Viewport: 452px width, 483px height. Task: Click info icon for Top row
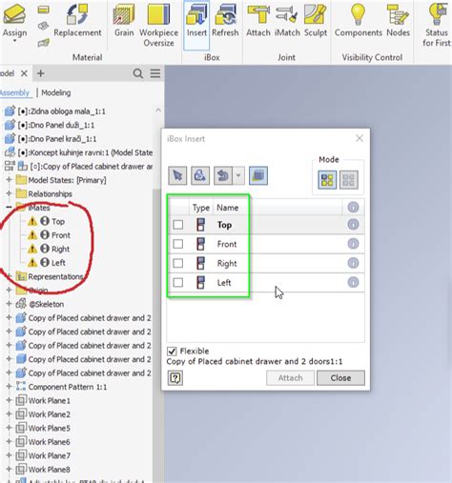353,225
